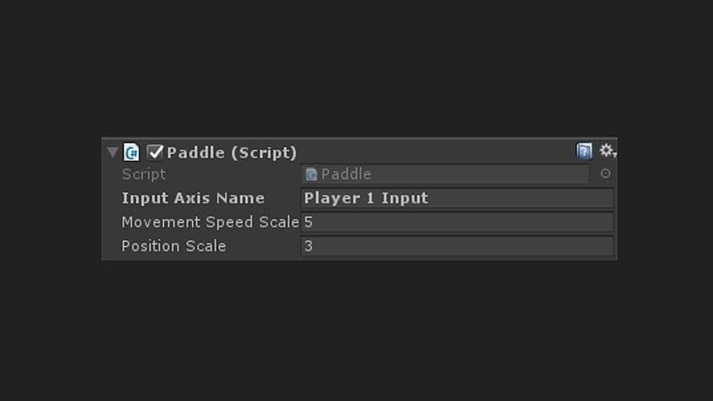The width and height of the screenshot is (713, 401).
Task: Open the object picker circle for Script
Action: [x=606, y=174]
